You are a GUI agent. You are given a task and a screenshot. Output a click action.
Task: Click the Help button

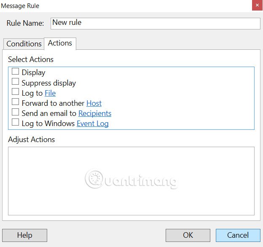(24, 235)
